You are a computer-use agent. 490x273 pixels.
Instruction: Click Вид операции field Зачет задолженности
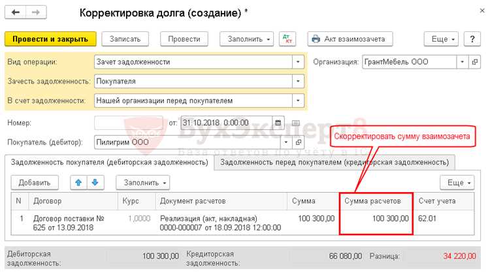pyautogui.click(x=193, y=62)
